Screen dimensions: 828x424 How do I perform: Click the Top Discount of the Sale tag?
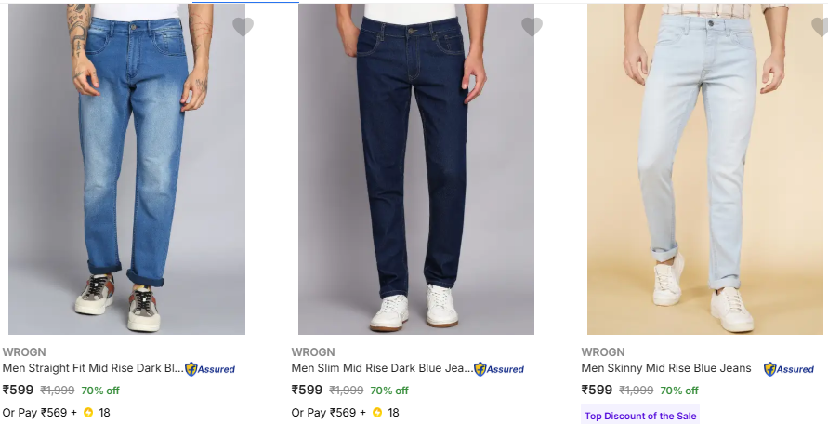(x=640, y=416)
